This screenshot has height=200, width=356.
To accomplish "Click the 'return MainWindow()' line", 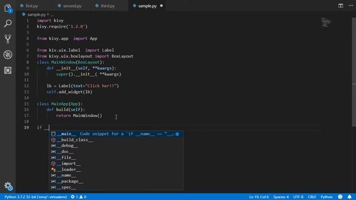I will [79, 116].
